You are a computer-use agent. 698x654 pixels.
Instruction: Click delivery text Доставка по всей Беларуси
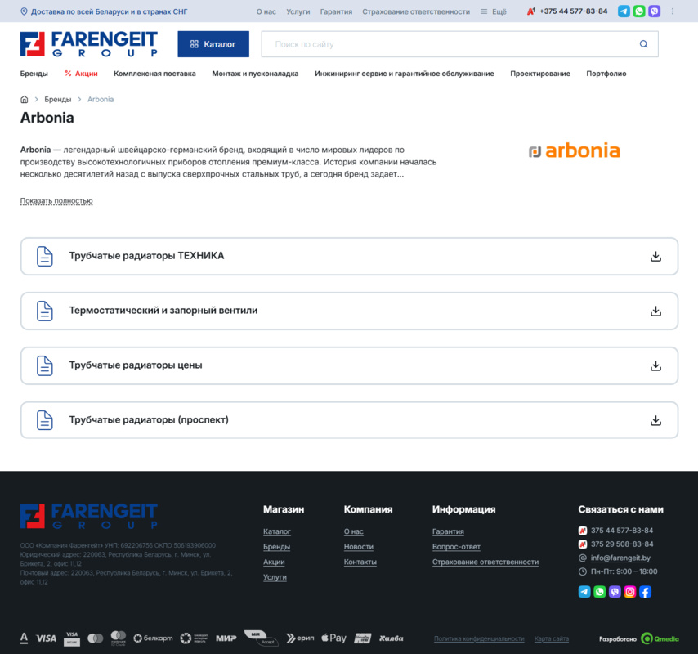pos(109,11)
